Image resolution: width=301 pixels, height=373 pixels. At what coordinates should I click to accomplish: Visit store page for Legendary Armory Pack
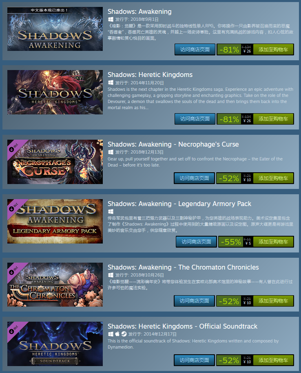click(196, 242)
